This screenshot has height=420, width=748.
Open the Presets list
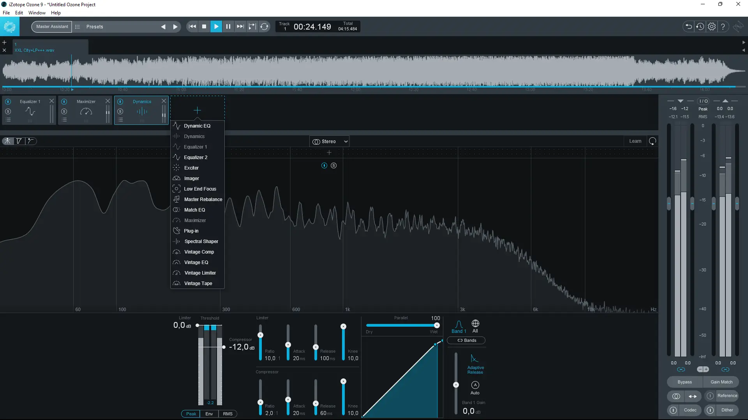[95, 27]
